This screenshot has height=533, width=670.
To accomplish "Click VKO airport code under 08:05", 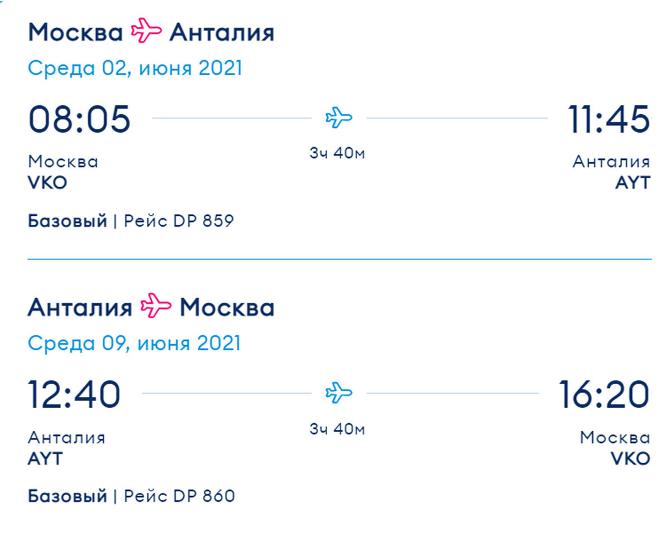I will click(x=47, y=183).
